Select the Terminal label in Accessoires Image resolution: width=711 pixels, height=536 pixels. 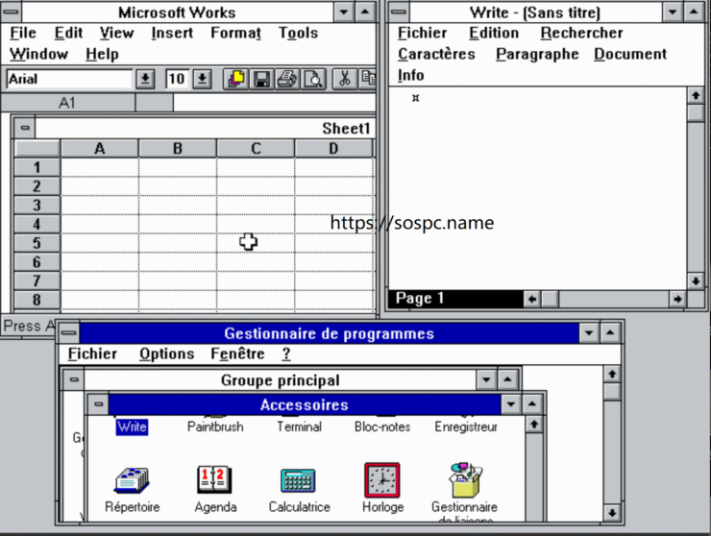(299, 427)
